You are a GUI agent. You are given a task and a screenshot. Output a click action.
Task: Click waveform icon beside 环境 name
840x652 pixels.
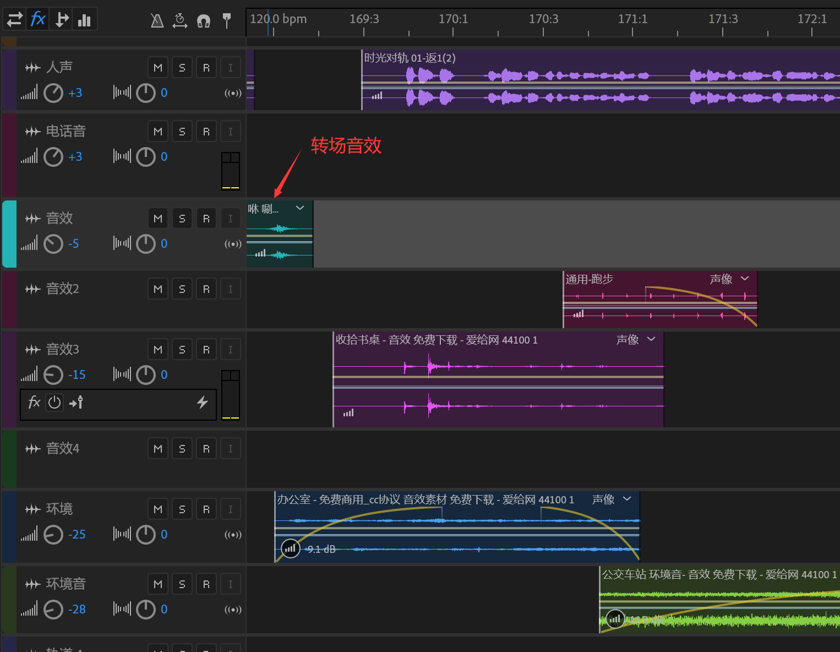33,509
